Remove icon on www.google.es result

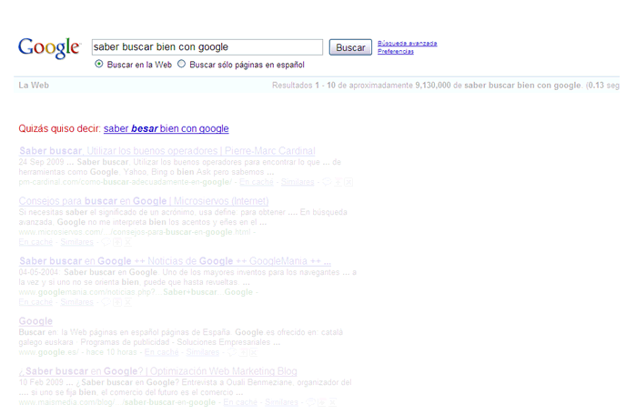point(254,352)
